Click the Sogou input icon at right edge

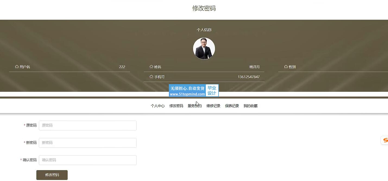point(385,140)
